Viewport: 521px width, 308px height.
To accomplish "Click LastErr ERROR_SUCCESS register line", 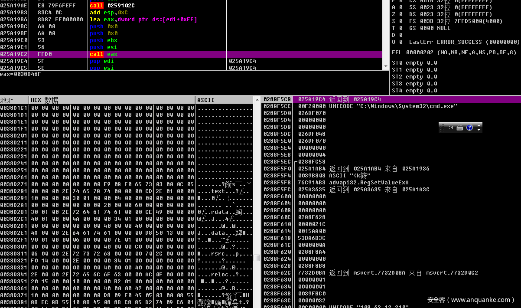I will 456,42.
